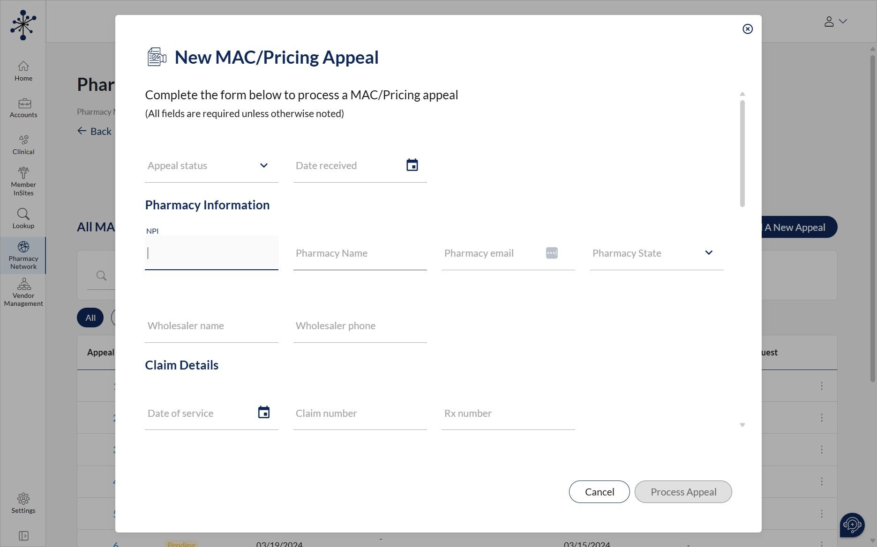This screenshot has height=547, width=877.
Task: Open the user account menu
Action: (835, 22)
